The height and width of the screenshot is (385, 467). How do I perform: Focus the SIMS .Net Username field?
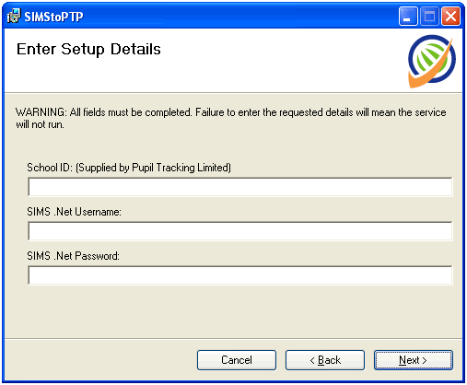pyautogui.click(x=240, y=231)
